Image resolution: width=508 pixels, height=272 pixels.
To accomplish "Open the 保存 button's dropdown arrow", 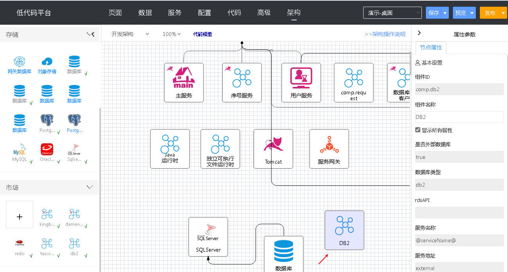I will click(445, 13).
